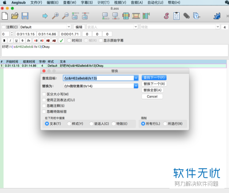Open 编辑 menu
This screenshot has height=193, width=229.
coord(53,2)
